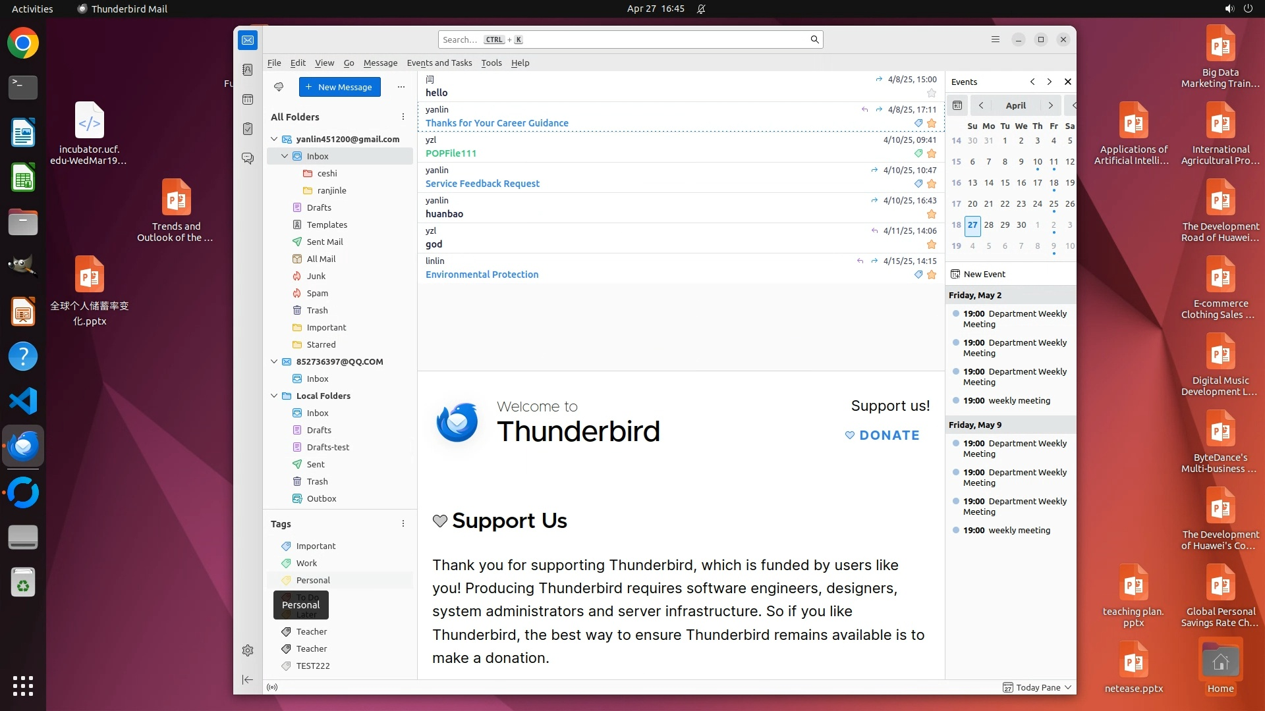Open the Events and Tasks menu
The image size is (1265, 711).
pos(439,63)
